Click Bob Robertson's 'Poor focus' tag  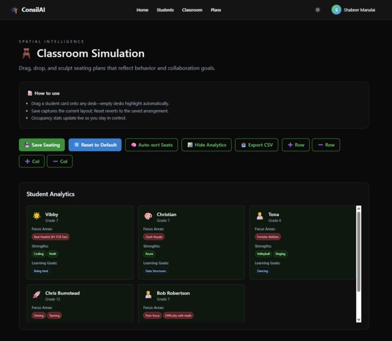click(x=152, y=315)
